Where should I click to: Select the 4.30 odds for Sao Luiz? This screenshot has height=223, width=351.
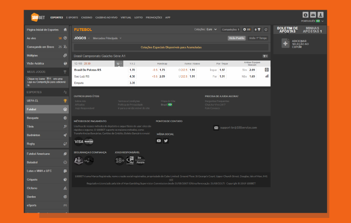(132, 76)
